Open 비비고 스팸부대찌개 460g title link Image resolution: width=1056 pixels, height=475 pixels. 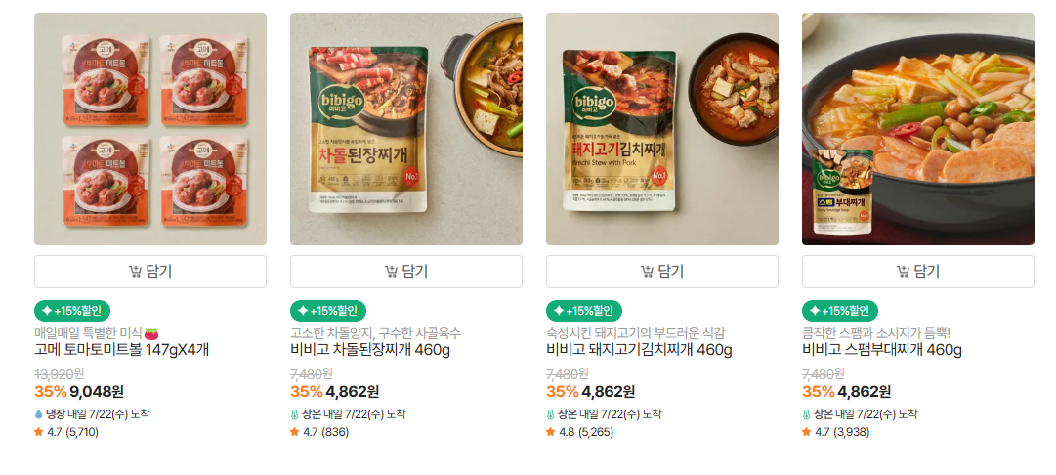click(882, 350)
